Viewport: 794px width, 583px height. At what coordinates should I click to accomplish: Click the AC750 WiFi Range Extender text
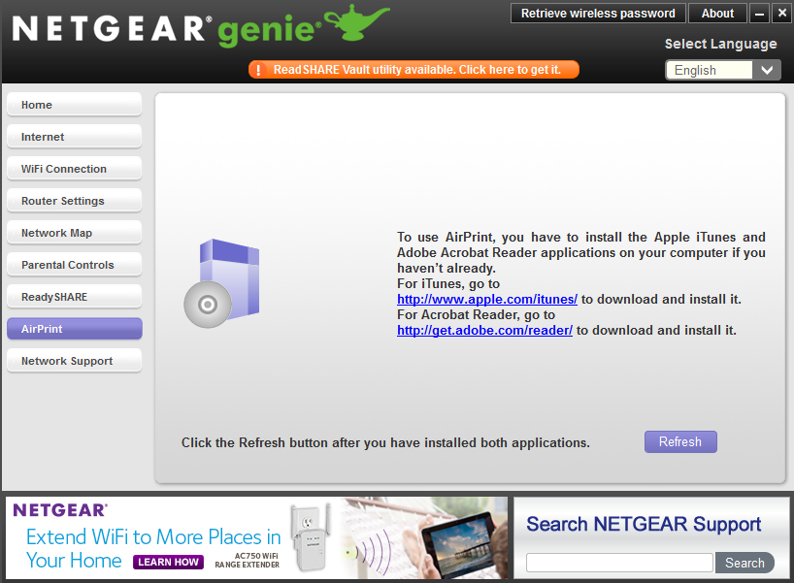[248, 561]
